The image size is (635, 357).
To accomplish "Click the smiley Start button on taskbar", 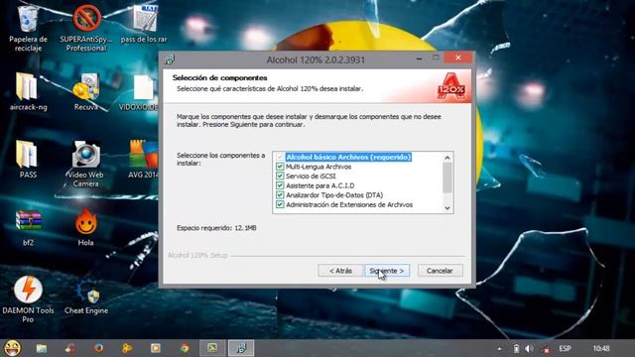I will pyautogui.click(x=13, y=348).
